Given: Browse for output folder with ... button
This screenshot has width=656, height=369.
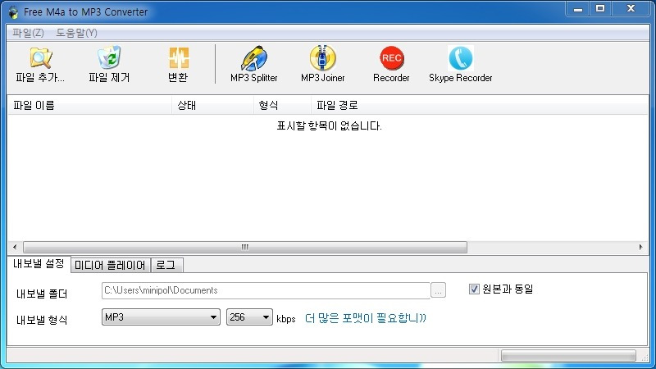Looking at the screenshot, I should (438, 290).
